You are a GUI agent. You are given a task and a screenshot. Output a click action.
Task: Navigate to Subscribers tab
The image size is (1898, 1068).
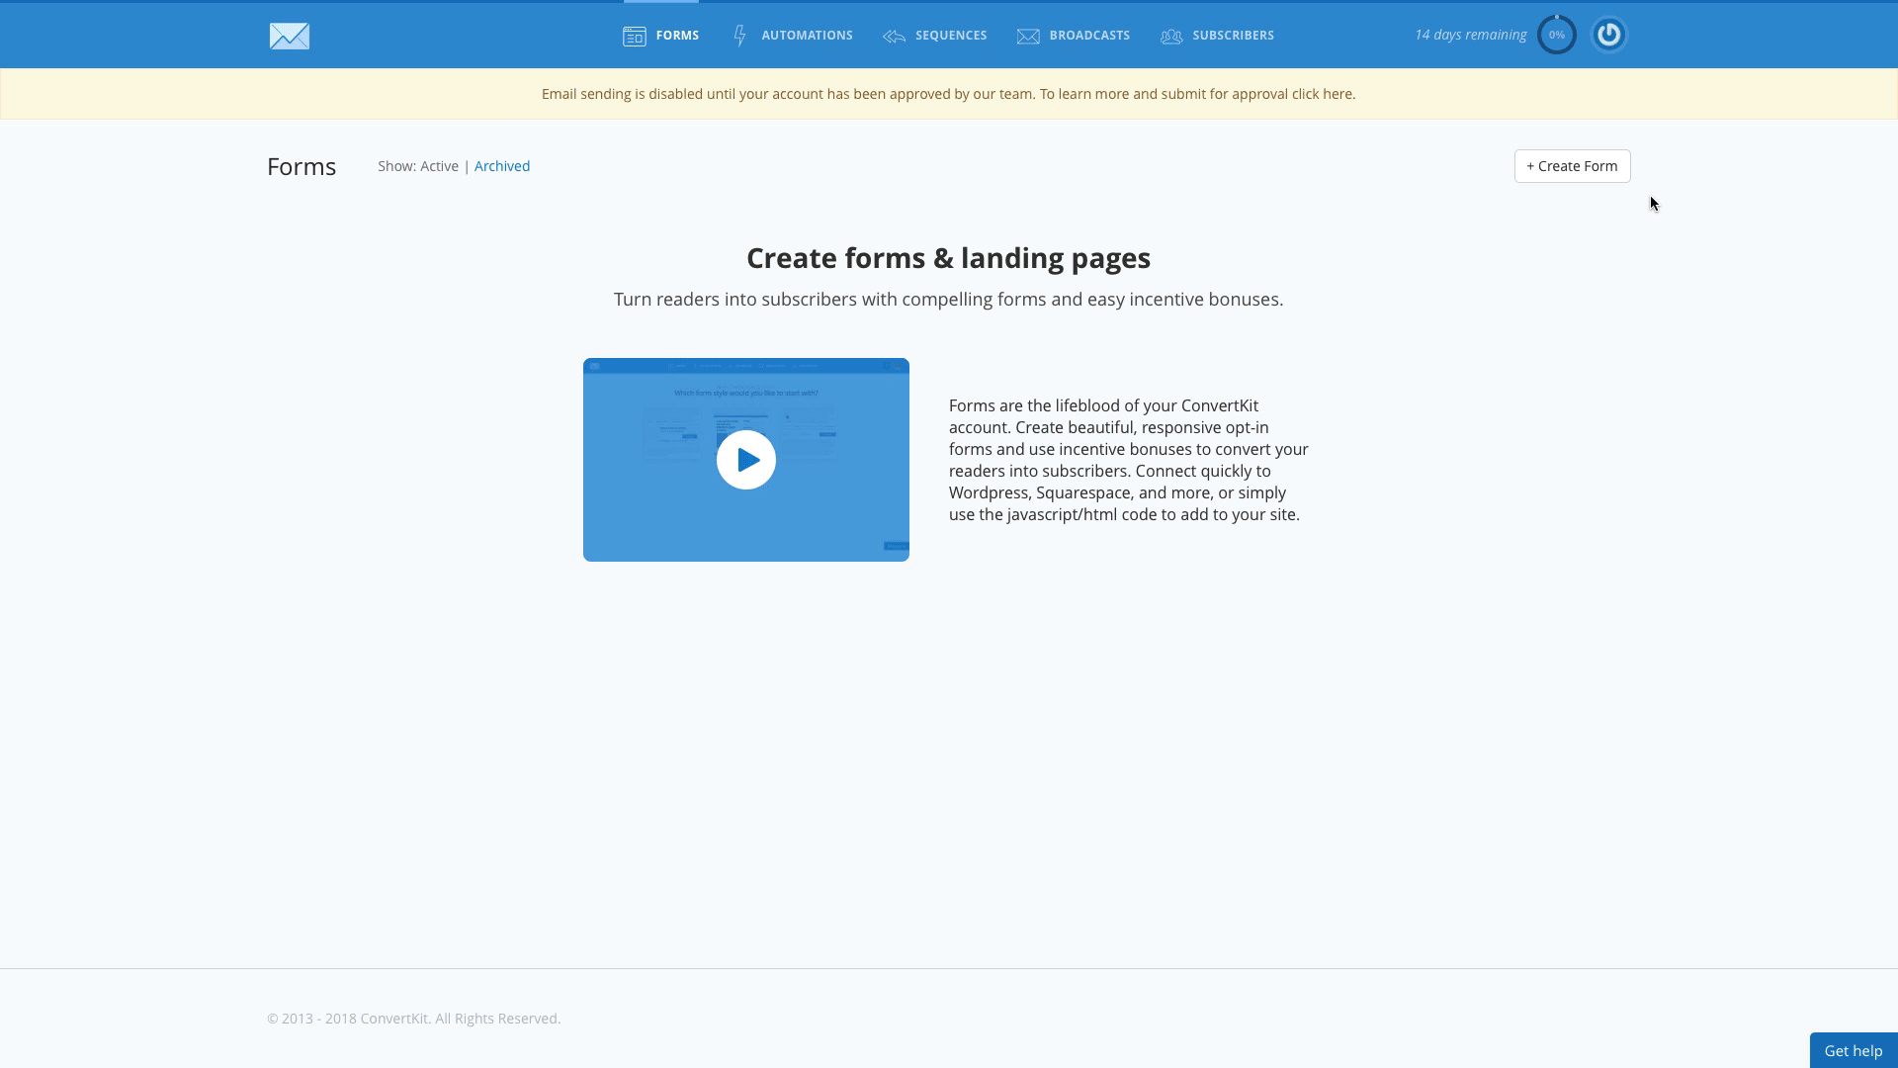tap(1233, 36)
